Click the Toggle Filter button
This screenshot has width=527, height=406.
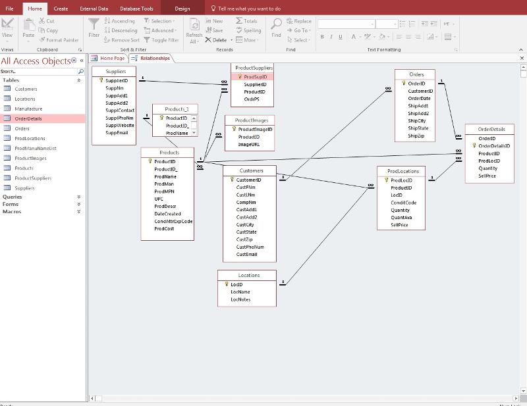point(161,40)
